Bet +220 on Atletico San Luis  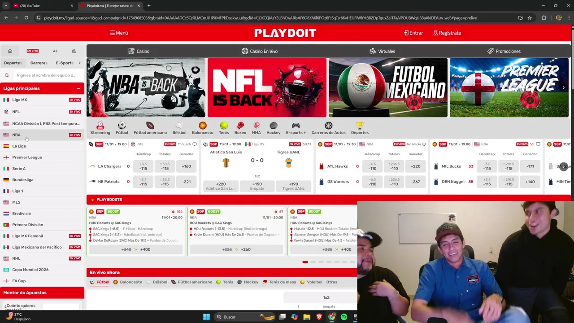click(221, 186)
